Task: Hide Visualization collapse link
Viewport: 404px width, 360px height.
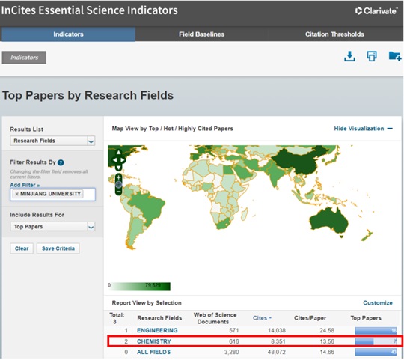Action: click(364, 129)
